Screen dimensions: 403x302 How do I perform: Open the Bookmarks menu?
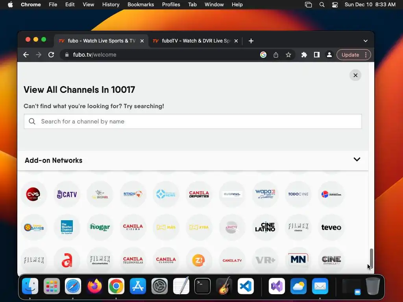(x=140, y=5)
